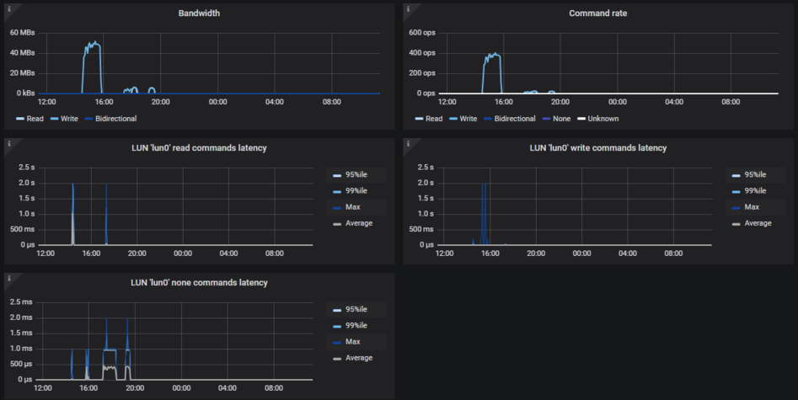Open LUN 'lun0' none commands latency title menu
Viewport: 798px width, 400px height.
200,282
